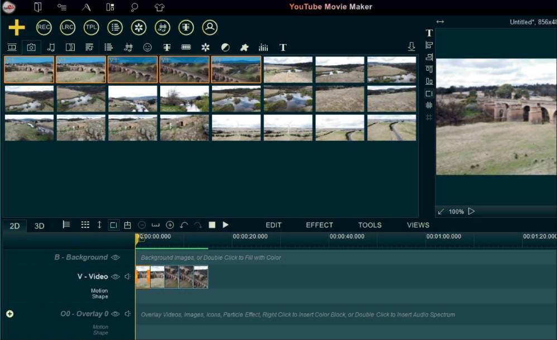The image size is (557, 340).
Task: Open the TPL templates tool
Action: click(x=91, y=27)
